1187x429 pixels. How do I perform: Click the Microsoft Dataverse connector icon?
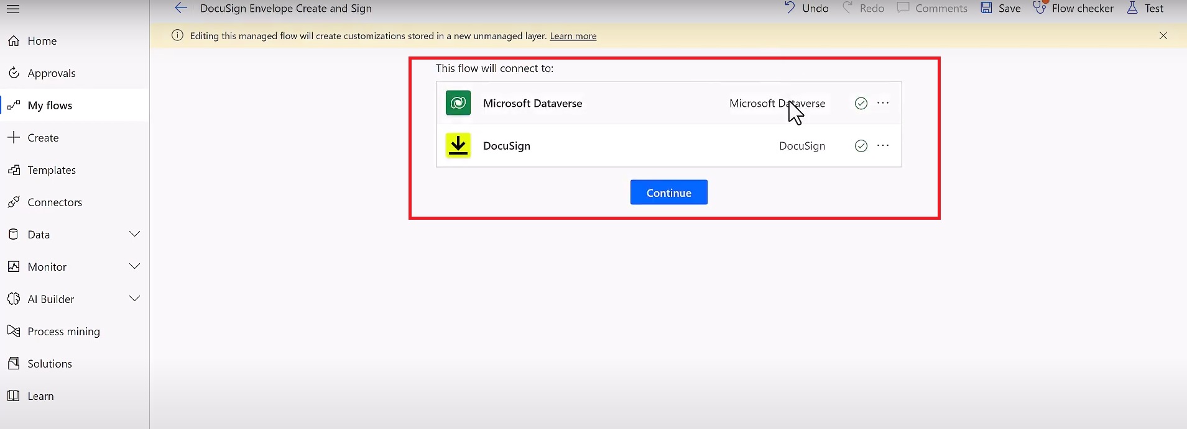458,103
